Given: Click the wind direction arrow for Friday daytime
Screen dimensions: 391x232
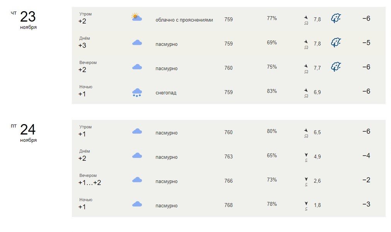Looking at the screenshot, I should coord(306,155).
